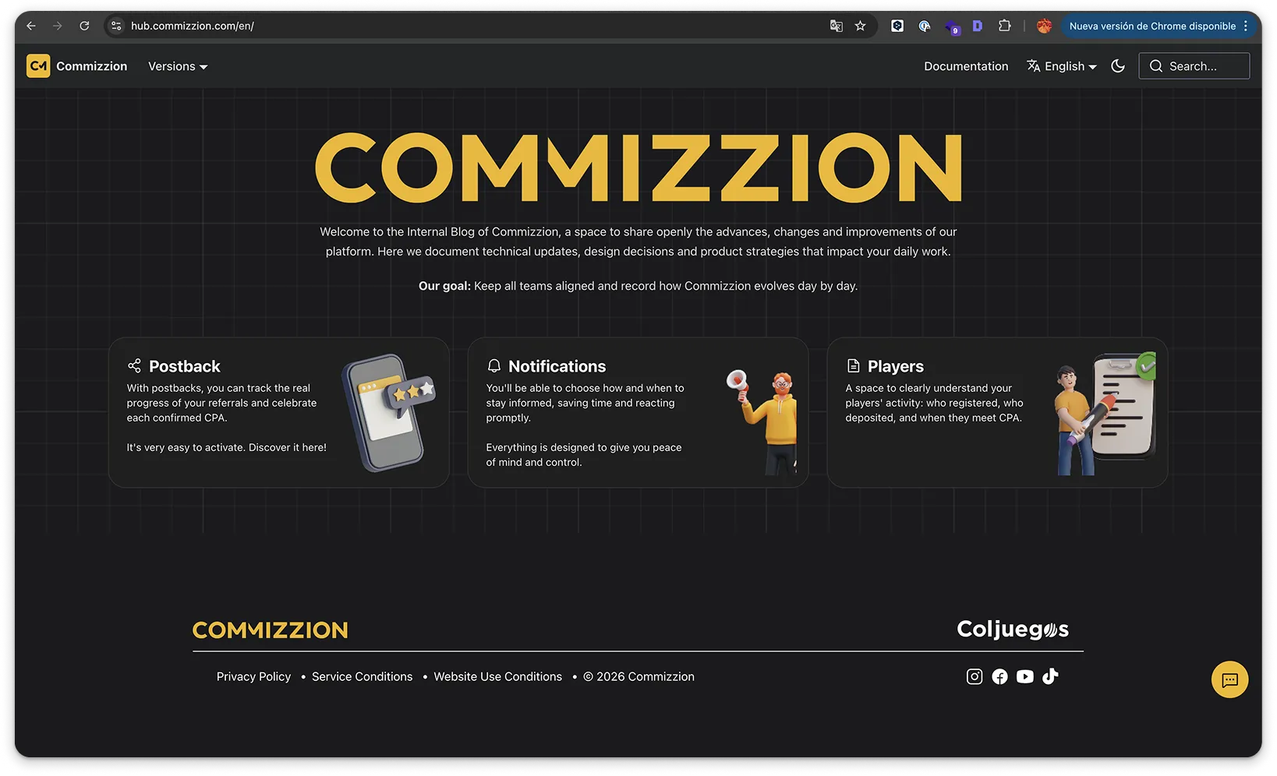The height and width of the screenshot is (776, 1277).
Task: Click the extension icon with the 9 badge
Action: tap(952, 27)
